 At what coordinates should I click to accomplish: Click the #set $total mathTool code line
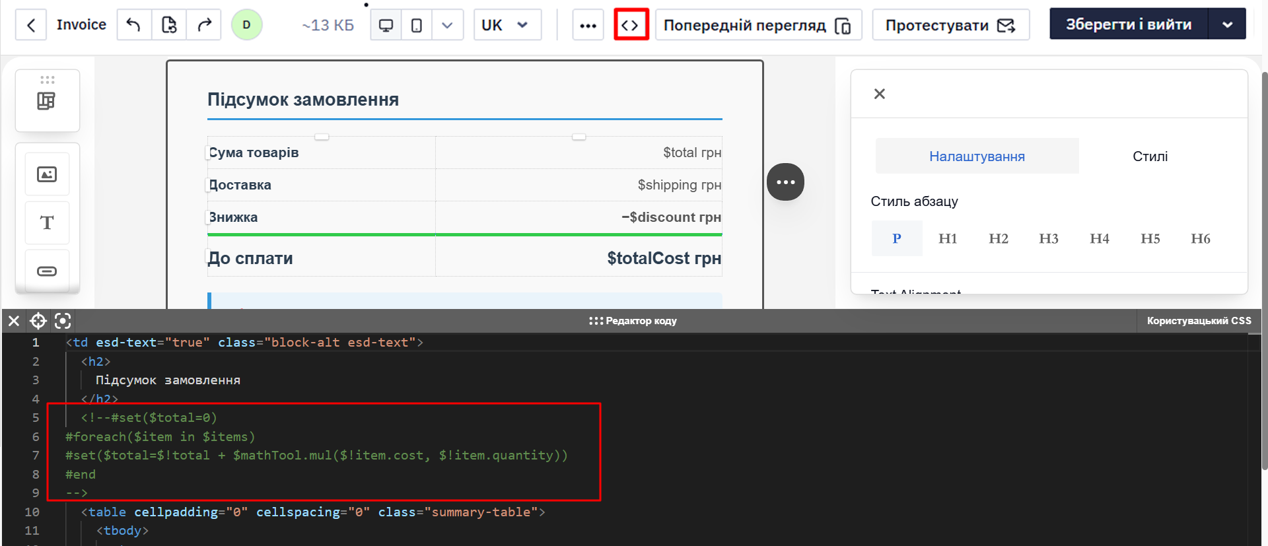[316, 455]
